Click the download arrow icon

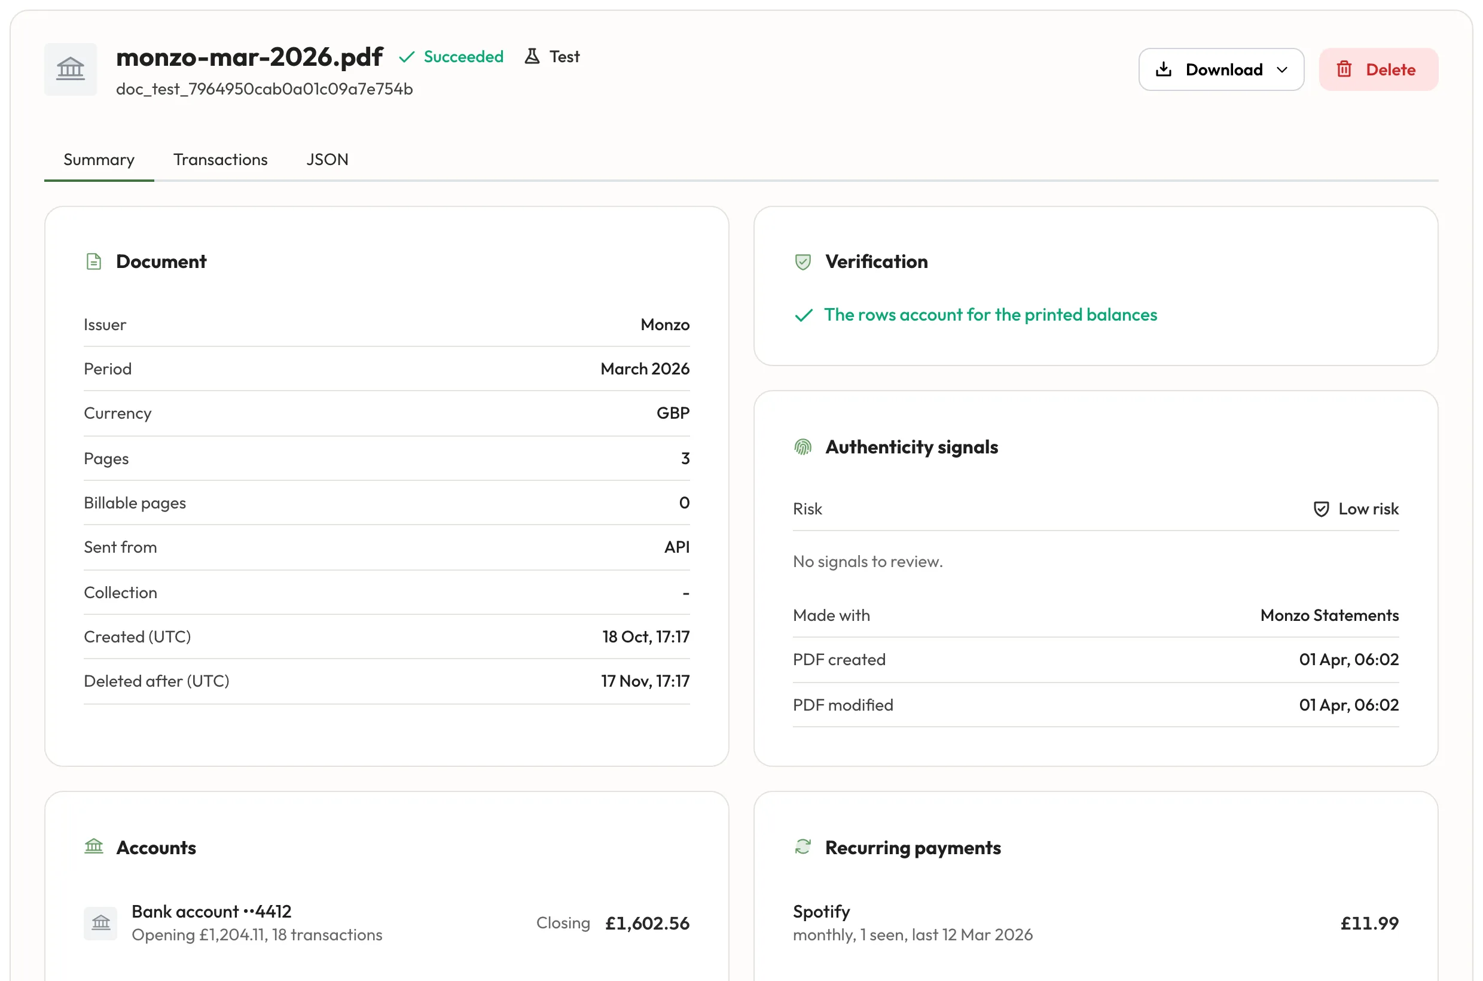pyautogui.click(x=1164, y=69)
